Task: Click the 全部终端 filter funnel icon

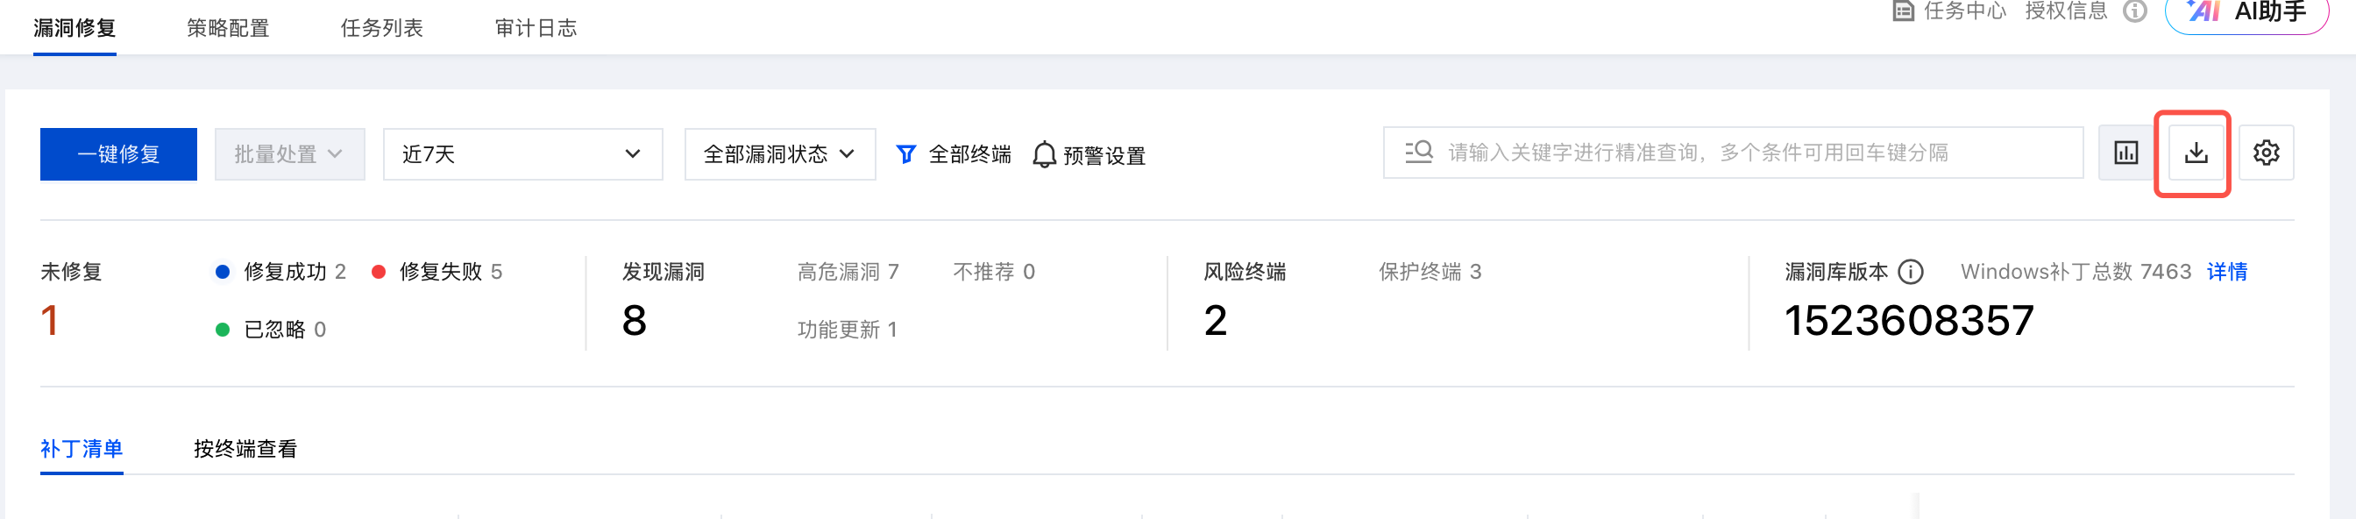Action: (905, 154)
